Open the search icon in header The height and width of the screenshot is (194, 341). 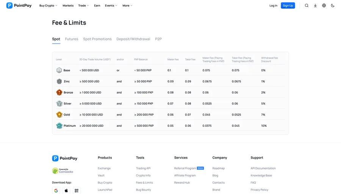click(x=307, y=6)
